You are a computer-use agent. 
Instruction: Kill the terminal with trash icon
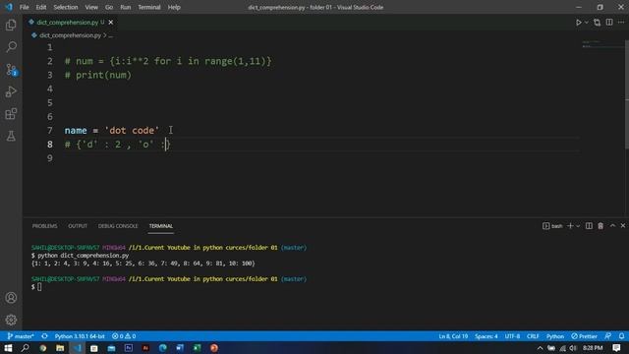click(x=600, y=226)
